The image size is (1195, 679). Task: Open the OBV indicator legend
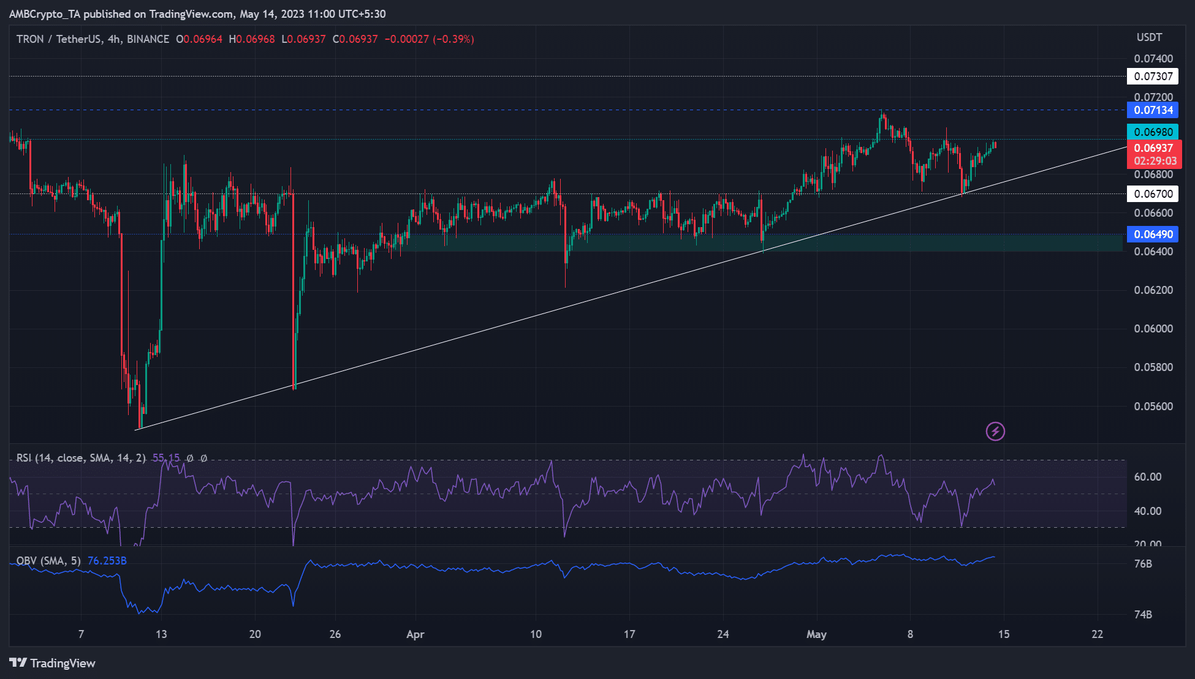(48, 561)
